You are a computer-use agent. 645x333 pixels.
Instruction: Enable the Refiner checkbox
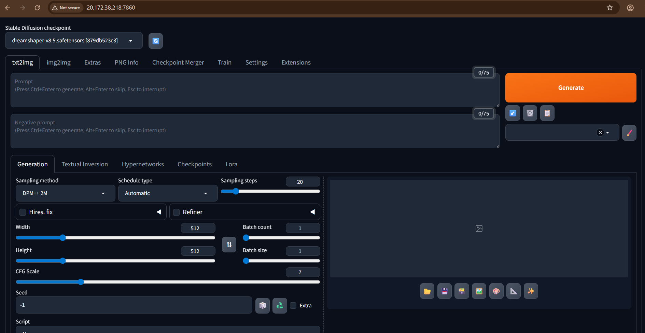177,212
